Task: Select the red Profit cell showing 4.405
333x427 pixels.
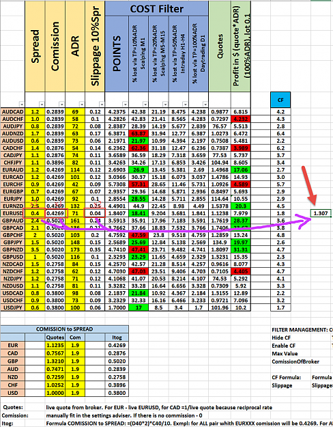Action: coord(240,271)
